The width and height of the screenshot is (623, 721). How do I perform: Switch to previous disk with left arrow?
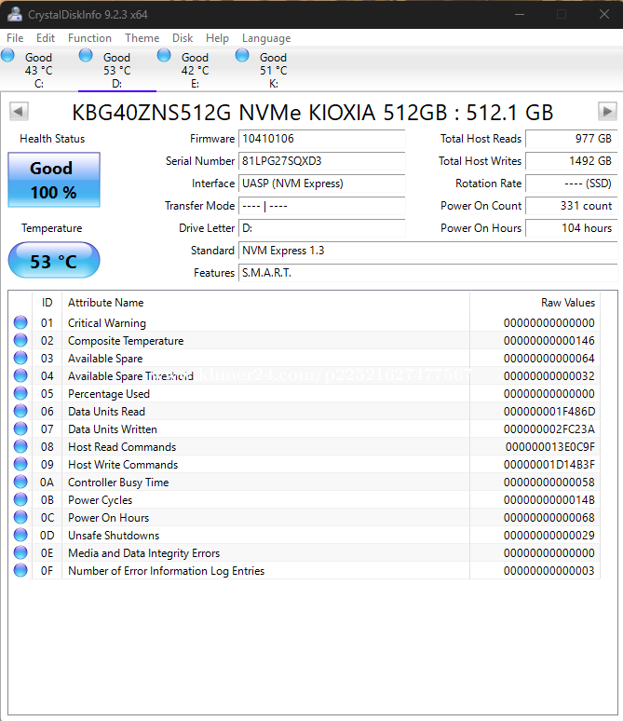coord(19,111)
